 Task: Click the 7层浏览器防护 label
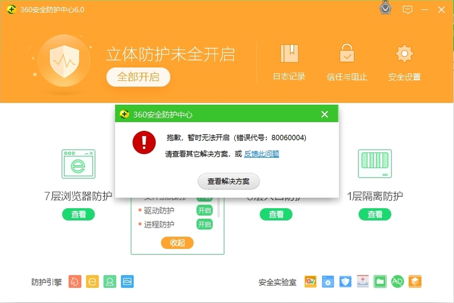coord(78,196)
